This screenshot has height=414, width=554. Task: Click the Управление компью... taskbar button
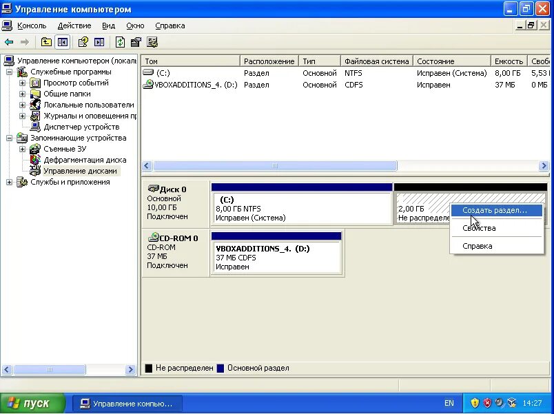tap(127, 404)
